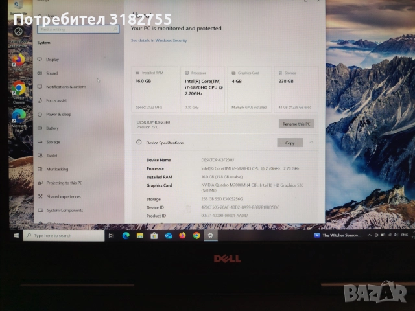The width and height of the screenshot is (415, 311).
Task: Open Shared experiences settings
Action: (x=64, y=196)
